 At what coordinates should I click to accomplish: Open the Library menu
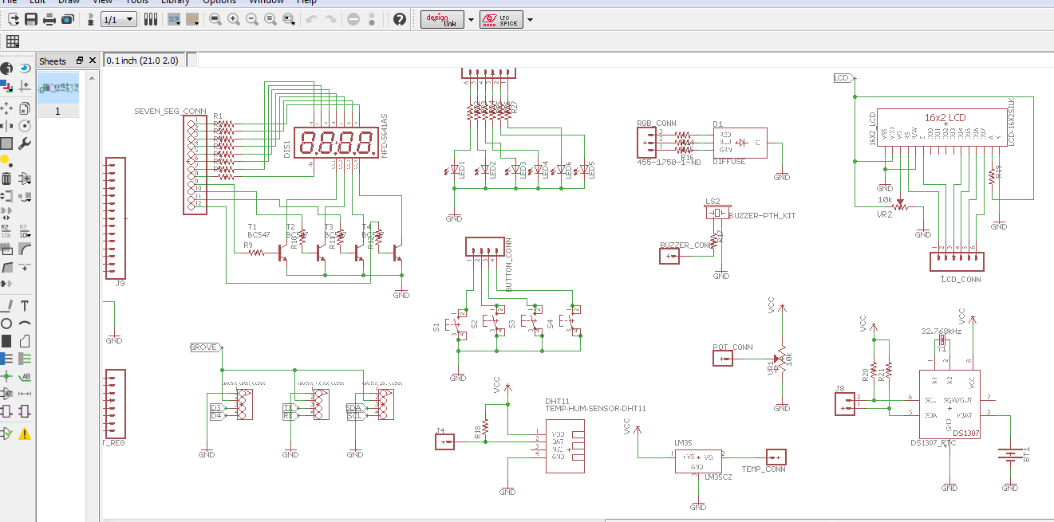pos(175,2)
